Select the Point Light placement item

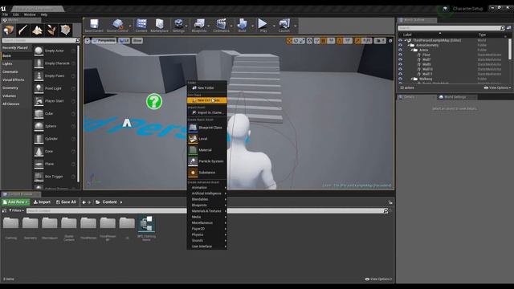pyautogui.click(x=55, y=88)
